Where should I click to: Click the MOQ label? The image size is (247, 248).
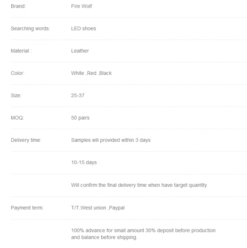point(17,118)
